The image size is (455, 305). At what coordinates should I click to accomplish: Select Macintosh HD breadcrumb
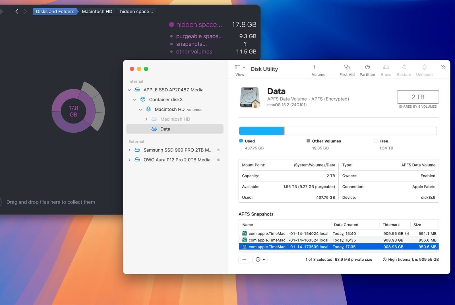pyautogui.click(x=97, y=11)
